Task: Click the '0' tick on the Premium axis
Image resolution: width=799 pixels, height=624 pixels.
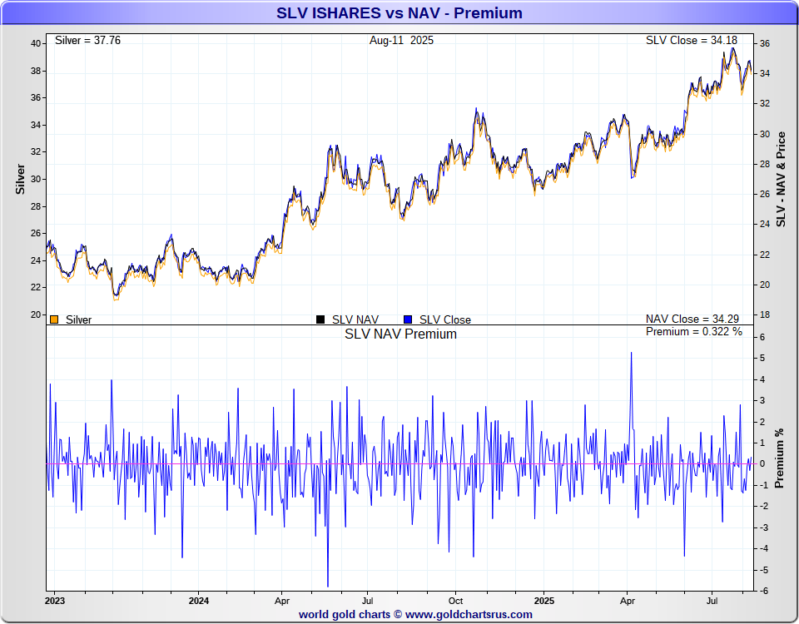Action: pos(762,463)
